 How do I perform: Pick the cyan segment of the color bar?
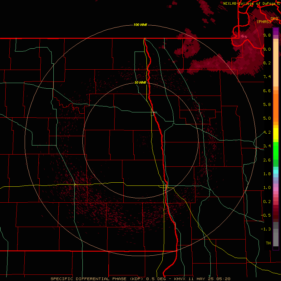[x=276, y=172]
